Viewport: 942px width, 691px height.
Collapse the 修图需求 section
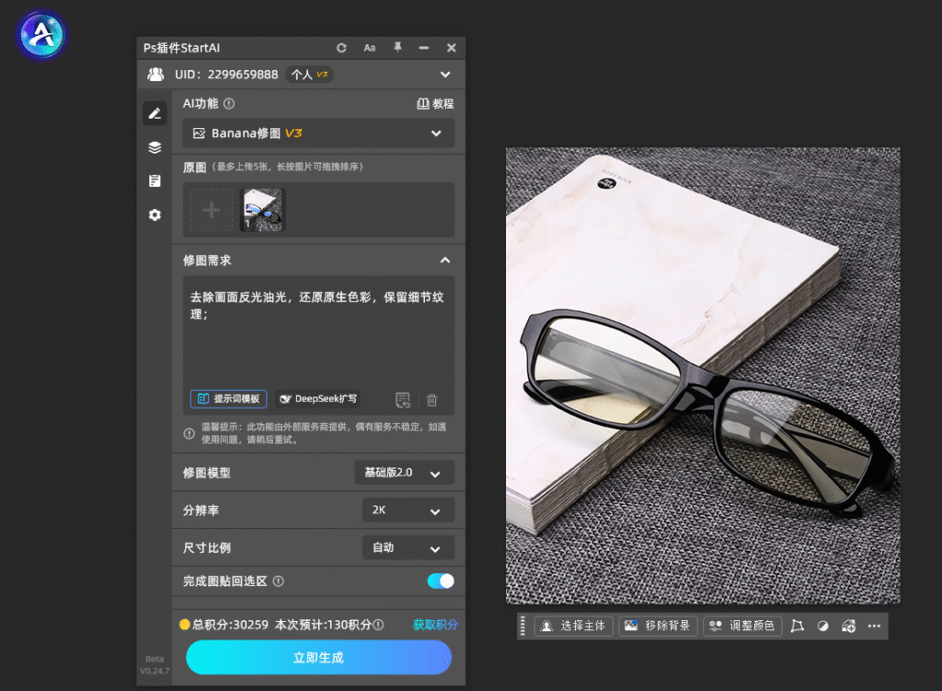(x=445, y=260)
